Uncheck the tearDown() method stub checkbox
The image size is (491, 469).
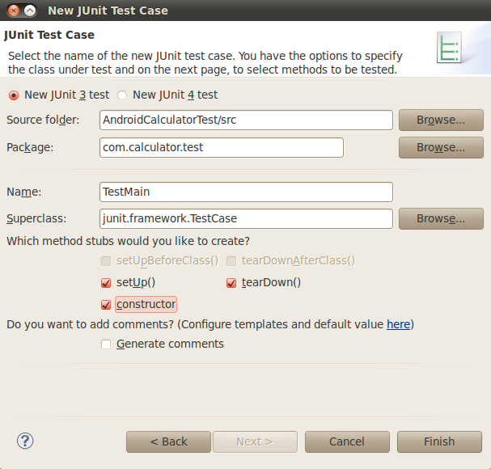point(231,283)
